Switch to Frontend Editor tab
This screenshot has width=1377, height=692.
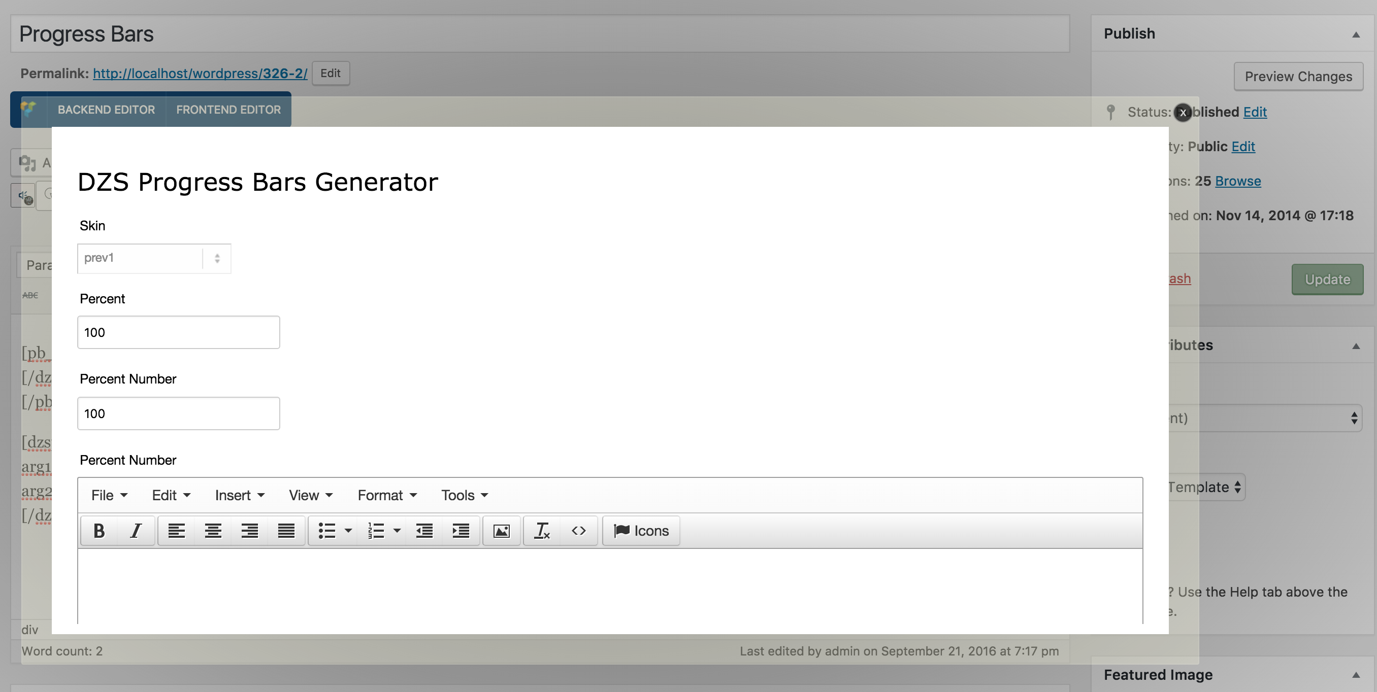tap(228, 110)
